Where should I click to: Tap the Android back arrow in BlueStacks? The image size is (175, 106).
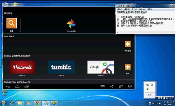(x=8, y=86)
